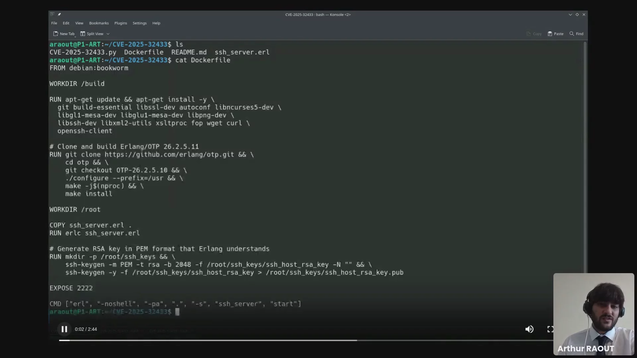Click the Konsole window title text

(x=318, y=15)
